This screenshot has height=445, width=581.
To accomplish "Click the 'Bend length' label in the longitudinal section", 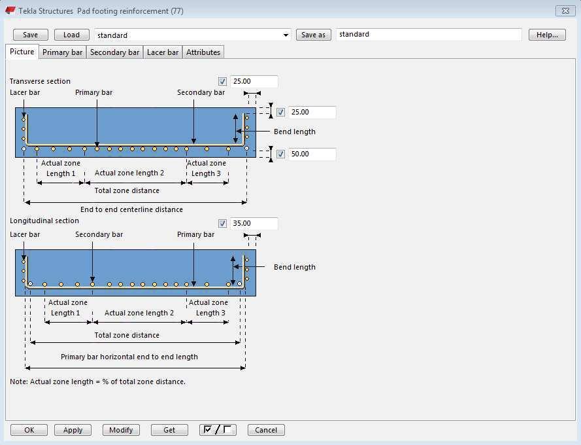I will tap(295, 267).
